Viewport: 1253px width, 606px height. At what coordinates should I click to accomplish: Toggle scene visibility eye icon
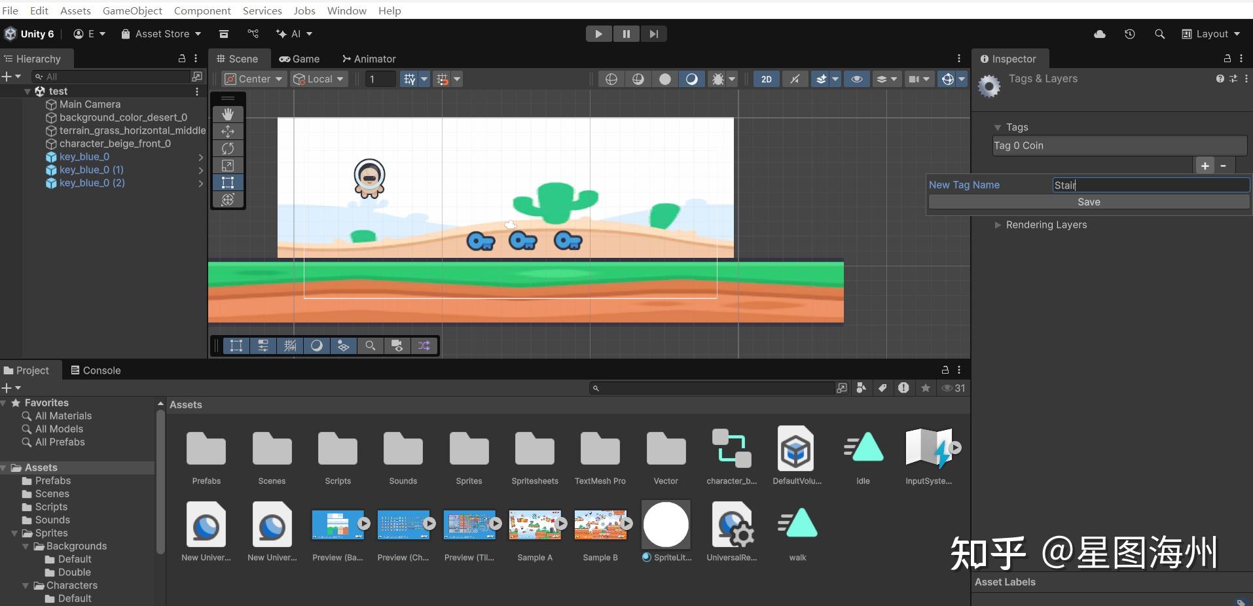pyautogui.click(x=856, y=79)
